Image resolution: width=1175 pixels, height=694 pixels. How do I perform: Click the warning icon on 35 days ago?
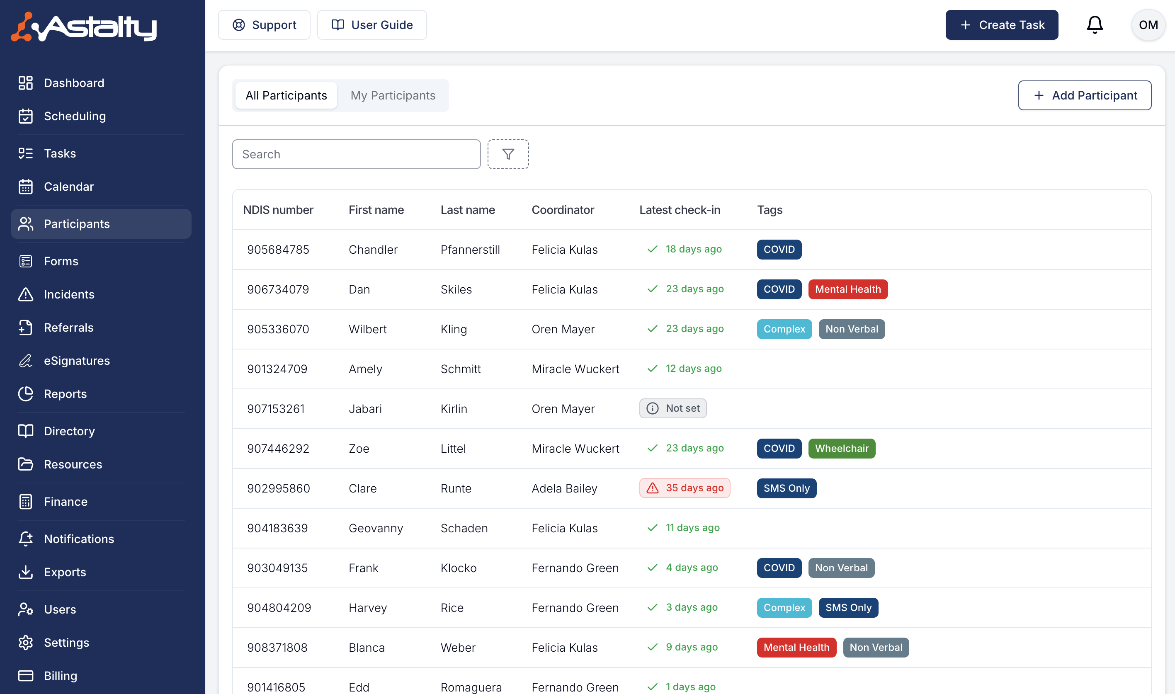pyautogui.click(x=652, y=488)
